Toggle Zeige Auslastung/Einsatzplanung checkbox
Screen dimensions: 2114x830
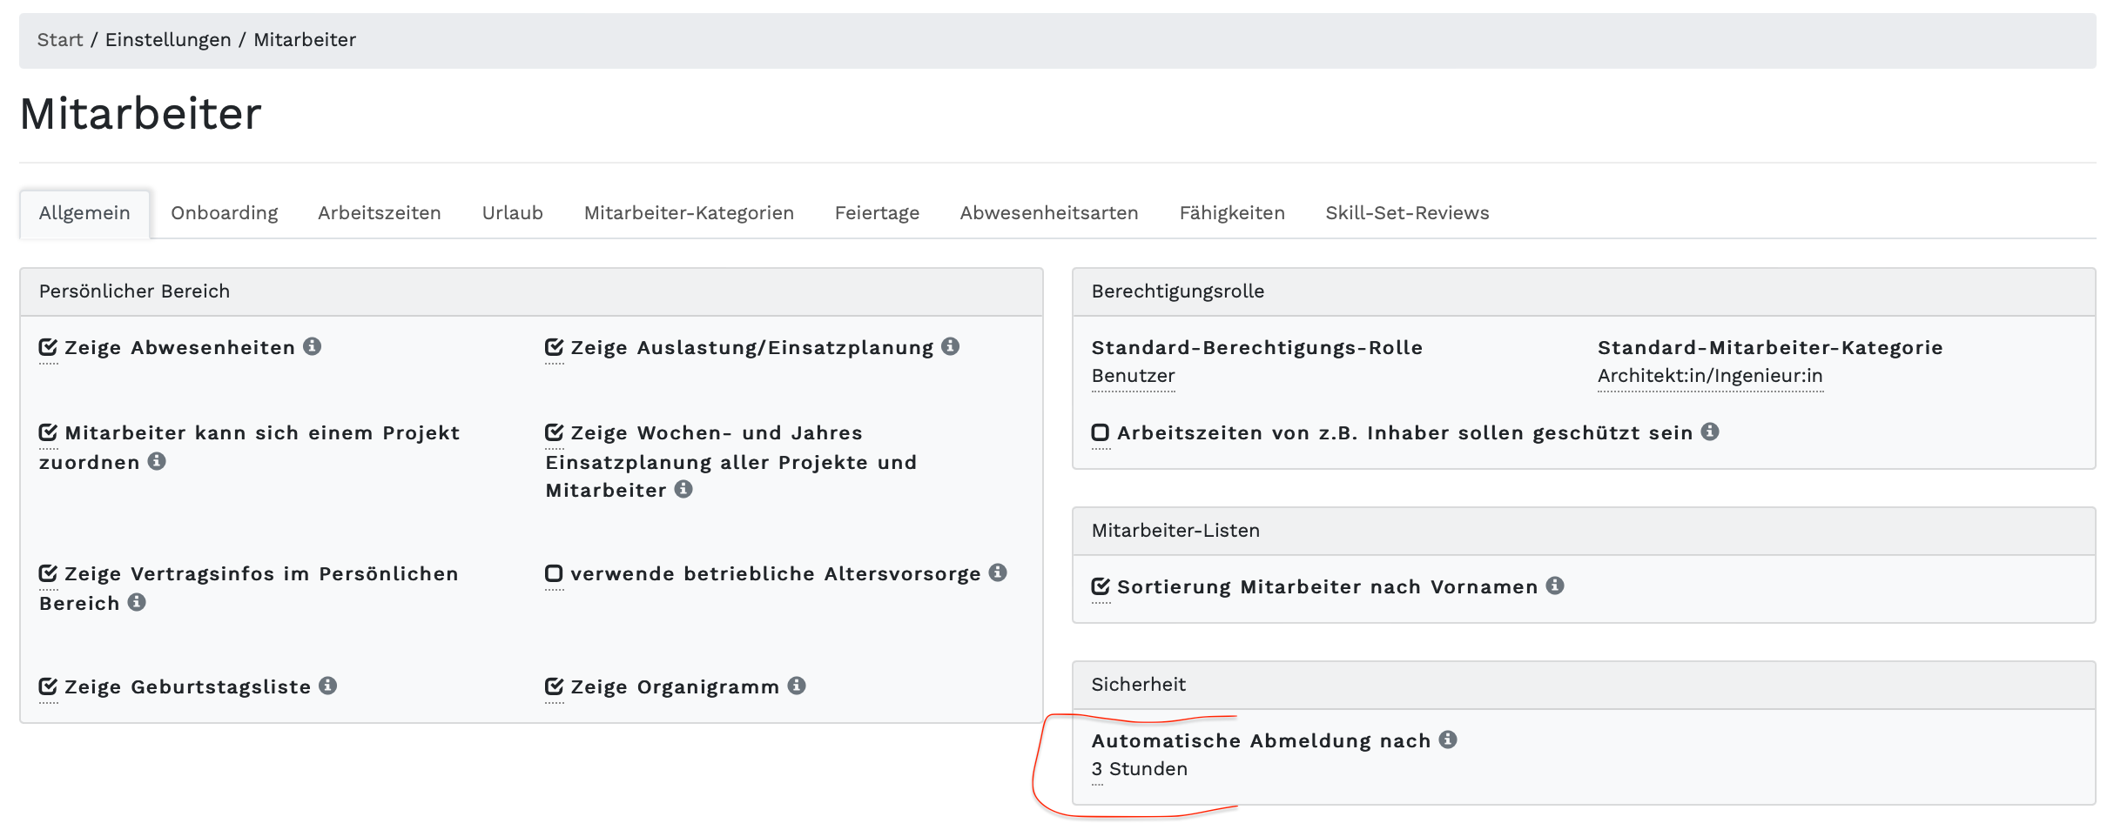pyautogui.click(x=554, y=347)
